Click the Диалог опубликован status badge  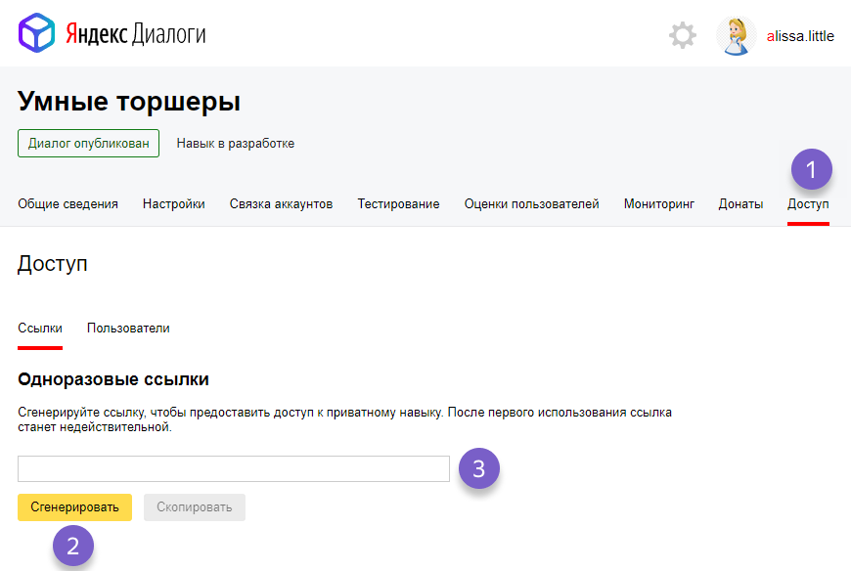point(88,143)
